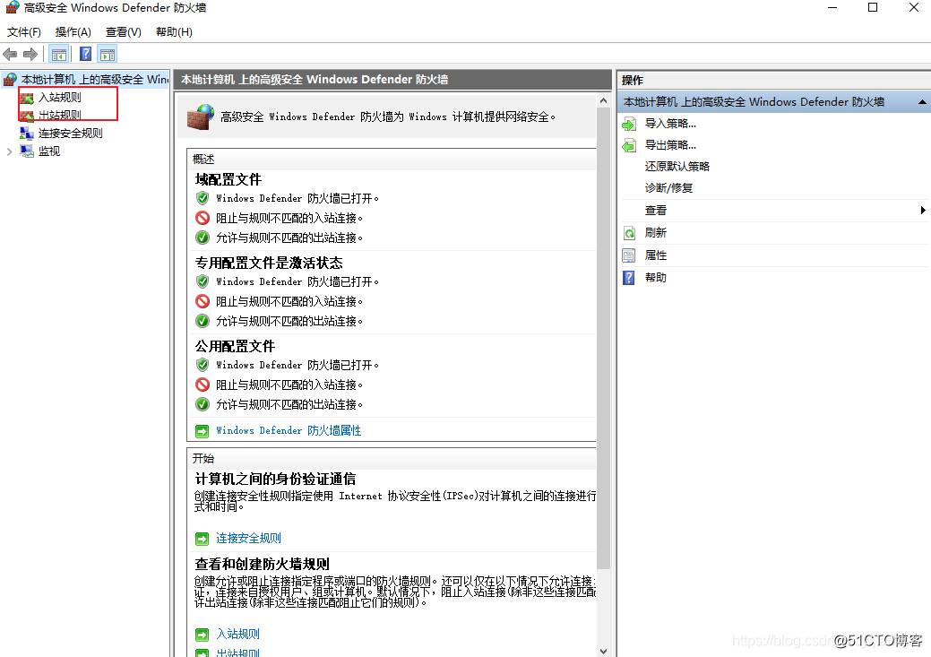Click the 计算机之间的身份验证通信 heading
Image resolution: width=931 pixels, height=657 pixels.
[x=275, y=480]
